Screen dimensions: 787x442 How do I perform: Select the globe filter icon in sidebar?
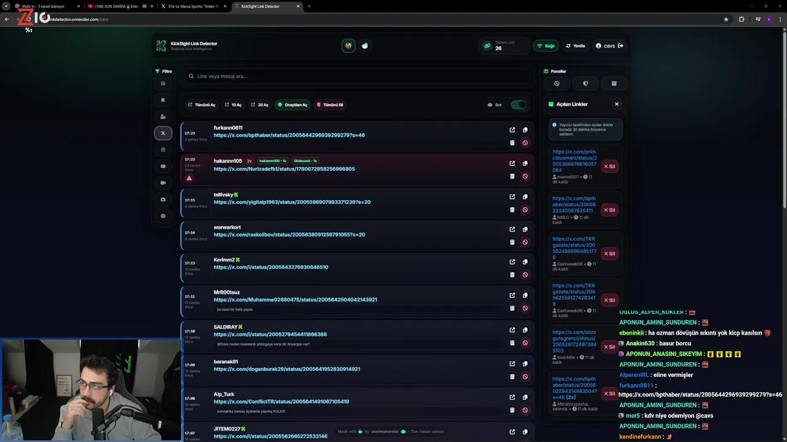[163, 216]
